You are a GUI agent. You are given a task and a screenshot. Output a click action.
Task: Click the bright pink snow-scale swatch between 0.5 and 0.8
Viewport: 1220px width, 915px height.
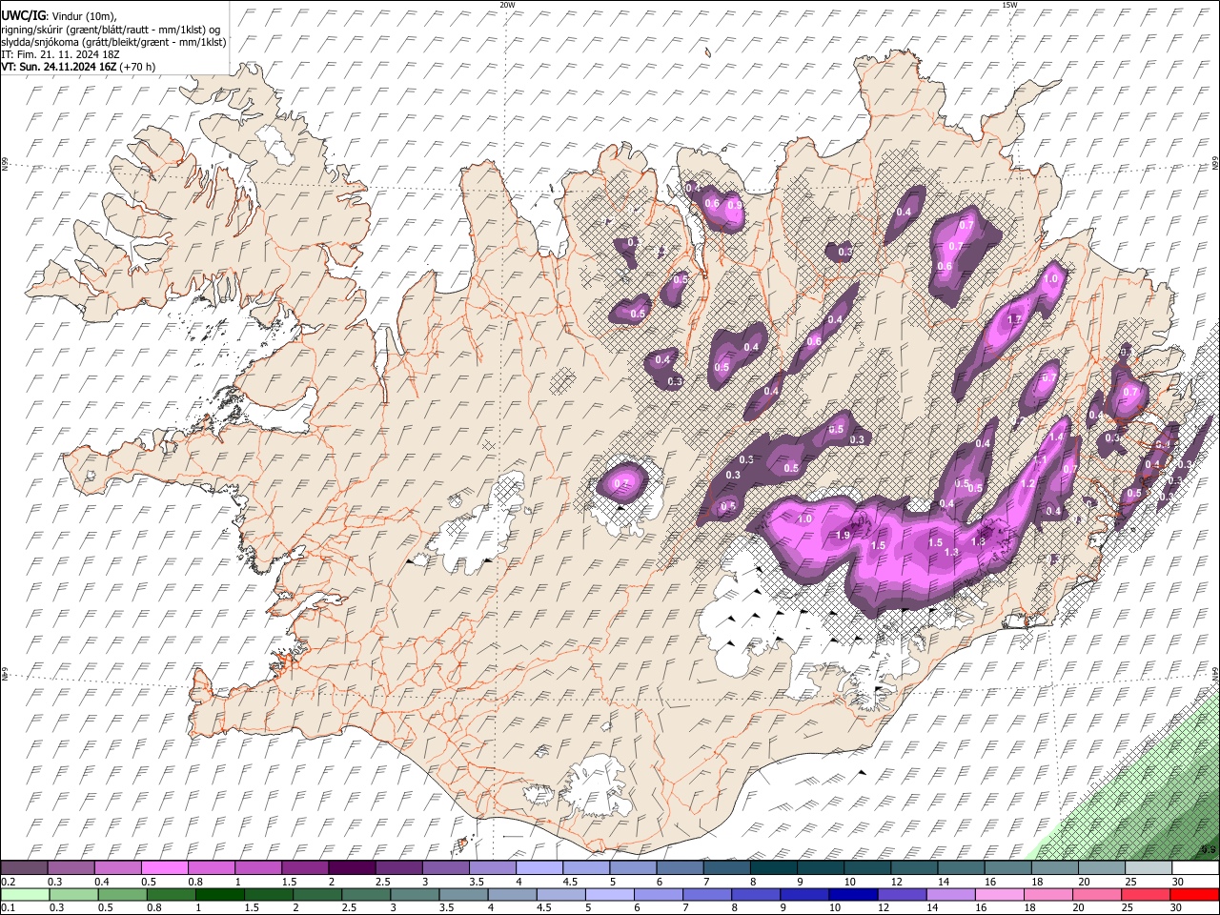165,868
